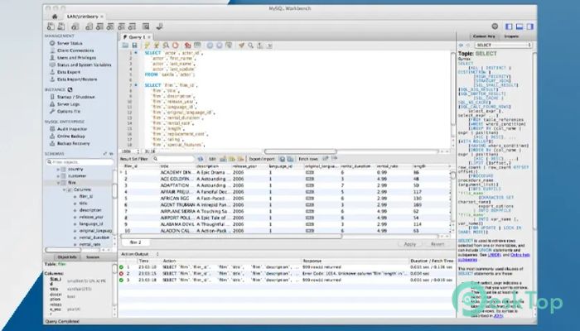Switch to the Context Help tab

[484, 36]
